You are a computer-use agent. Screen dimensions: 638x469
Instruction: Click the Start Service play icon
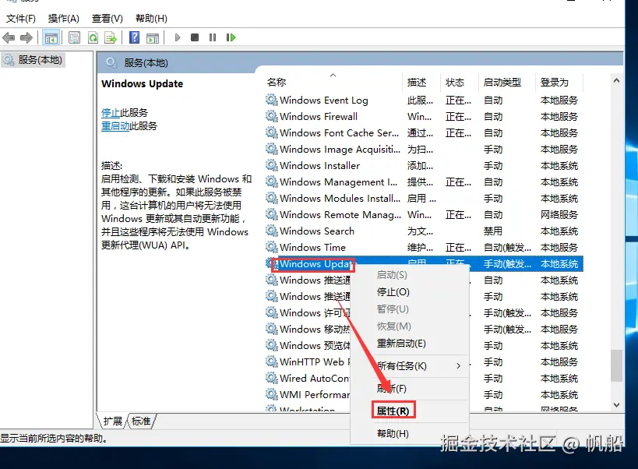click(x=178, y=37)
